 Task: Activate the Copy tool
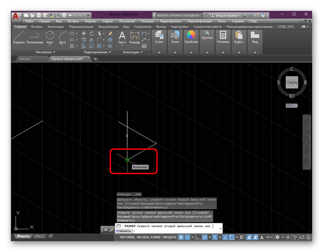[x=84, y=40]
